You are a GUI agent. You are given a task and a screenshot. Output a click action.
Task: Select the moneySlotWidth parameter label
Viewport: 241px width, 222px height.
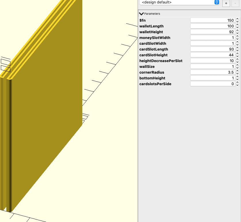tap(155, 38)
